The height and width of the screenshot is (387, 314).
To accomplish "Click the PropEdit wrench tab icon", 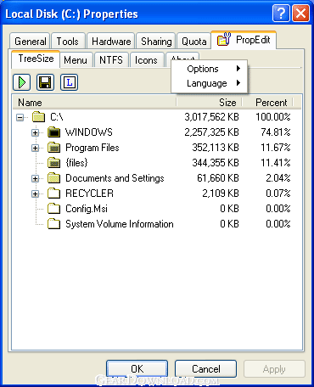I will (224, 39).
